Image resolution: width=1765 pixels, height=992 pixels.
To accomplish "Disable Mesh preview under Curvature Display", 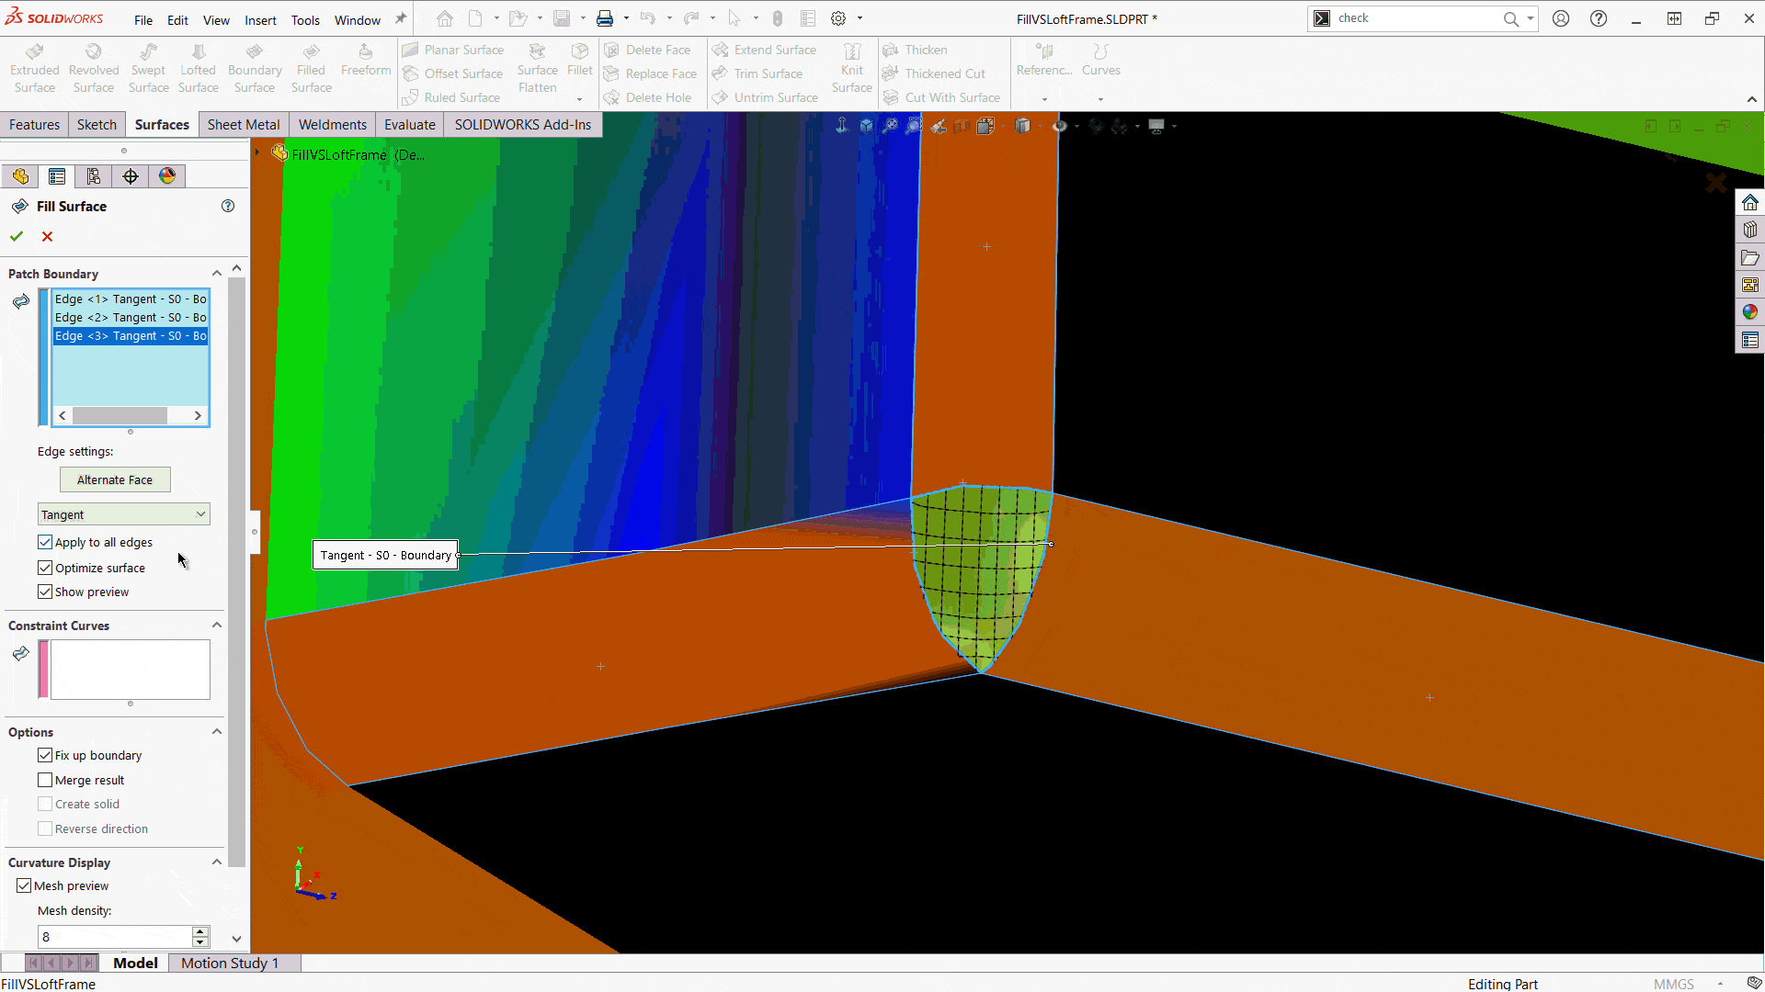I will click(25, 885).
